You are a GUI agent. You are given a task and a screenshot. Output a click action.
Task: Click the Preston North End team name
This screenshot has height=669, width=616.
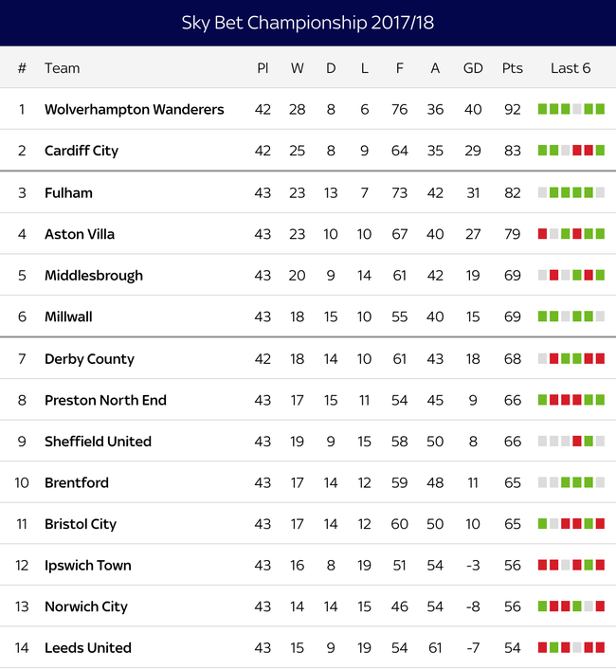105,400
